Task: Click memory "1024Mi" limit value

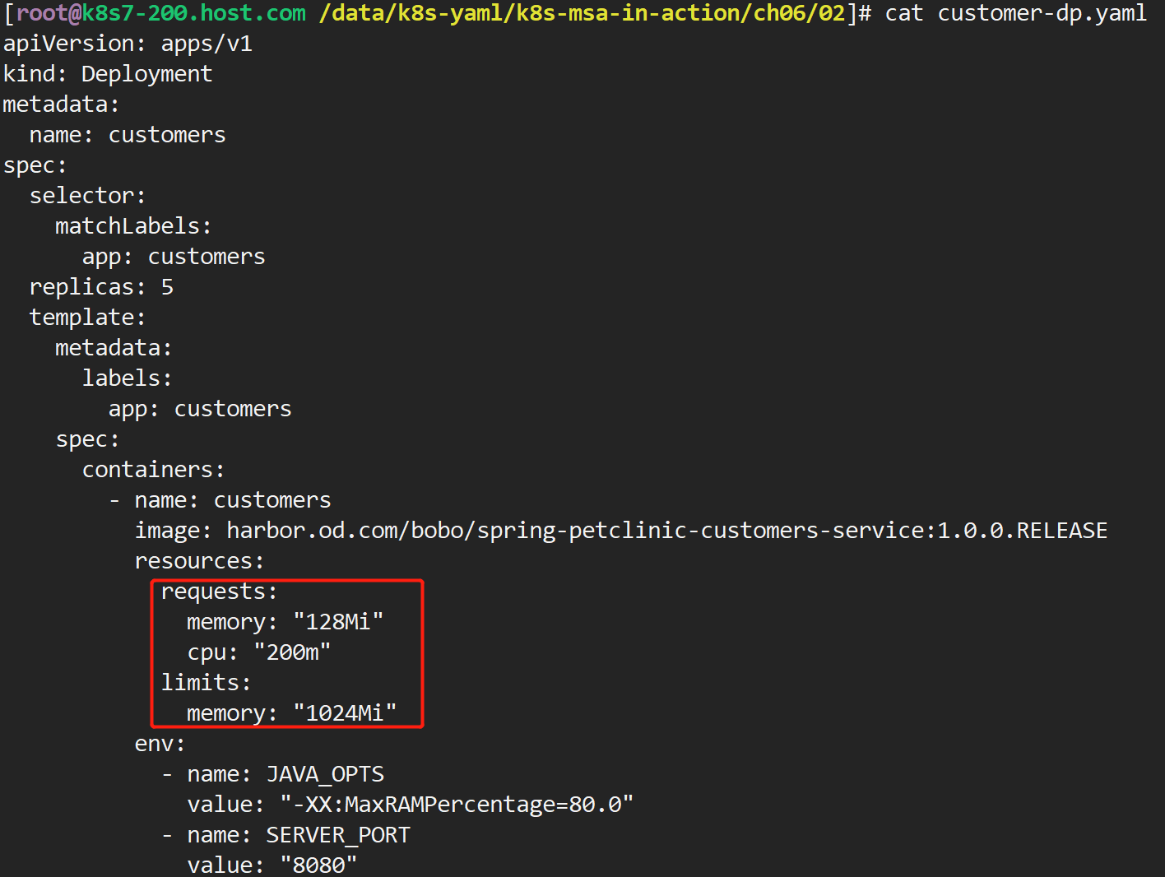Action: 345,713
